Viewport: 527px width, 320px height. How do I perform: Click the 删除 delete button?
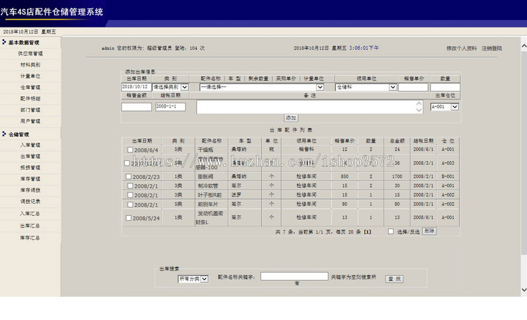tap(429, 231)
